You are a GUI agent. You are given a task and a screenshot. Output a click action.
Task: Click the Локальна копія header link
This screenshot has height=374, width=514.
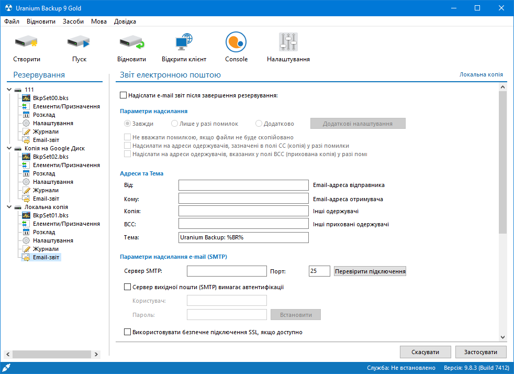[x=481, y=74]
